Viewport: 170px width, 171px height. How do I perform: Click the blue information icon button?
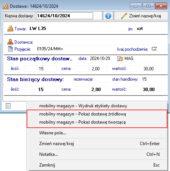tap(108, 16)
